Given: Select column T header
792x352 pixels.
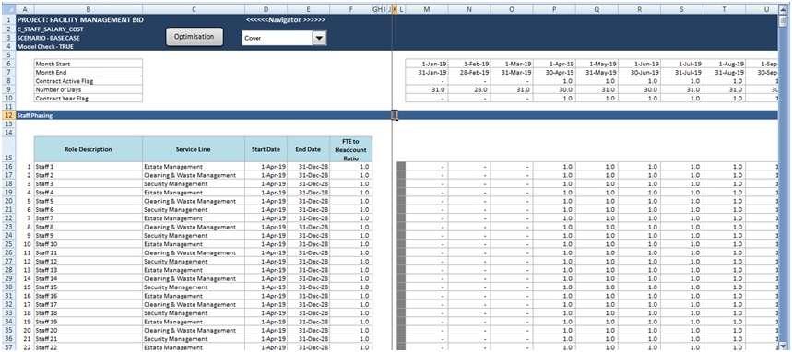Looking at the screenshot, I should pyautogui.click(x=724, y=9).
